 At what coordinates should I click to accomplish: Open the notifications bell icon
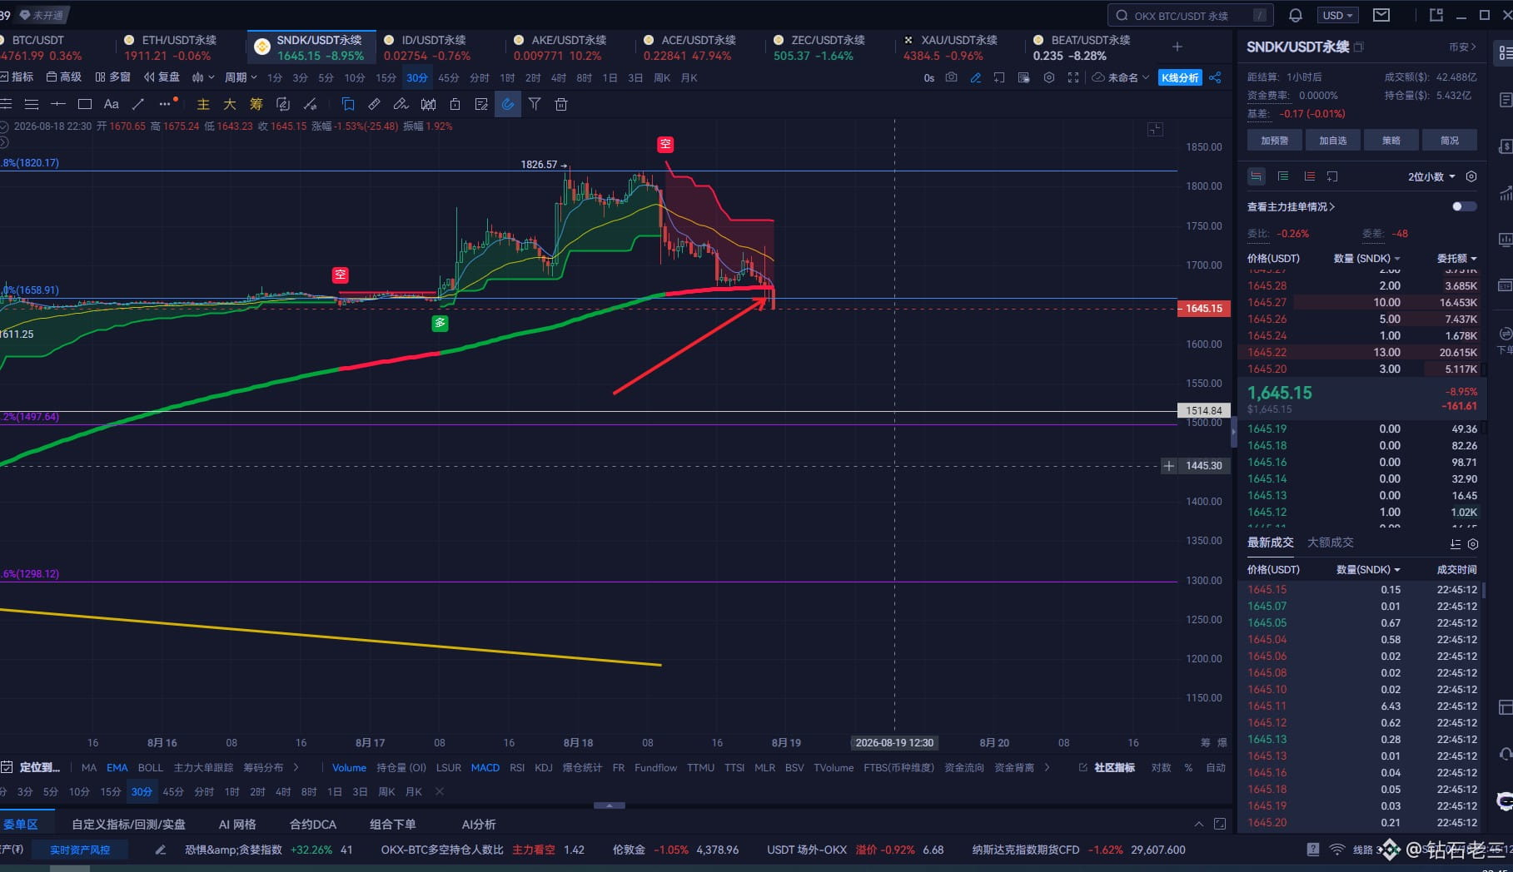click(1296, 15)
